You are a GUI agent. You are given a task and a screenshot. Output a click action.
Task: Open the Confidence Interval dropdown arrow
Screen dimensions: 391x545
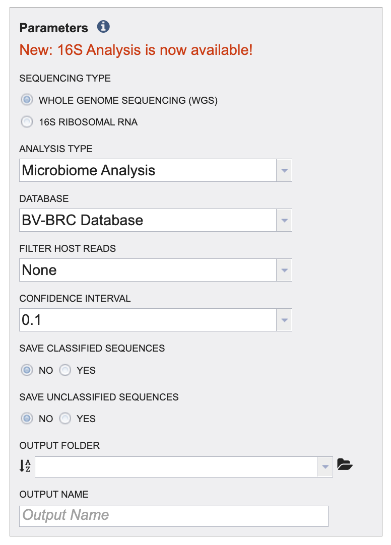284,320
